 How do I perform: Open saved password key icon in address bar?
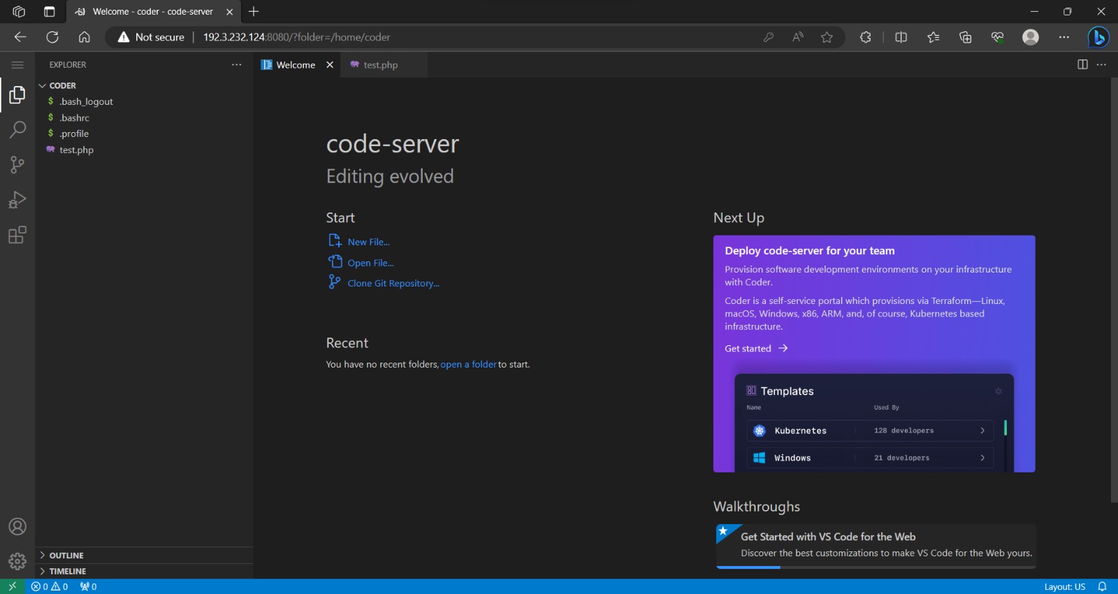769,37
